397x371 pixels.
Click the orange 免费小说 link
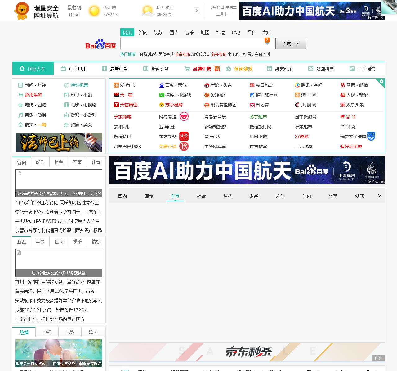click(168, 147)
